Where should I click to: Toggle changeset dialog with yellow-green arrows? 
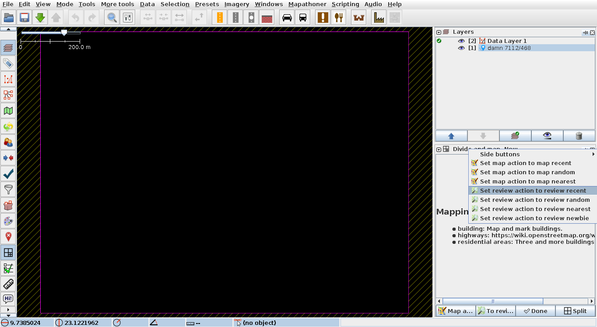(8, 127)
